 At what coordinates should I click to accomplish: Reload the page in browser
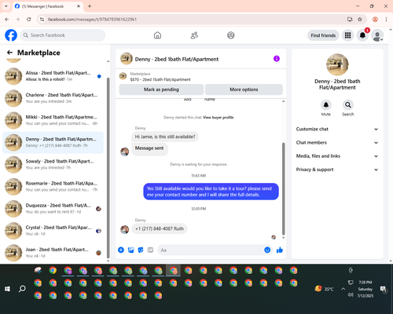[x=29, y=20]
